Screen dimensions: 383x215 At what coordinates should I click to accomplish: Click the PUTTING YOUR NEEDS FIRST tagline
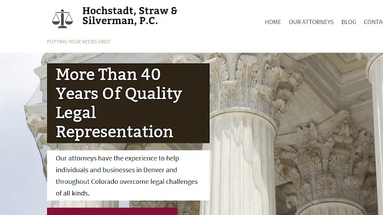tap(79, 42)
